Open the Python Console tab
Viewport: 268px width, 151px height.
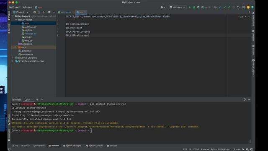point(94,146)
